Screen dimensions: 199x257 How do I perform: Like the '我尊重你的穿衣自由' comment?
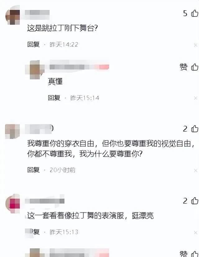coord(195,129)
